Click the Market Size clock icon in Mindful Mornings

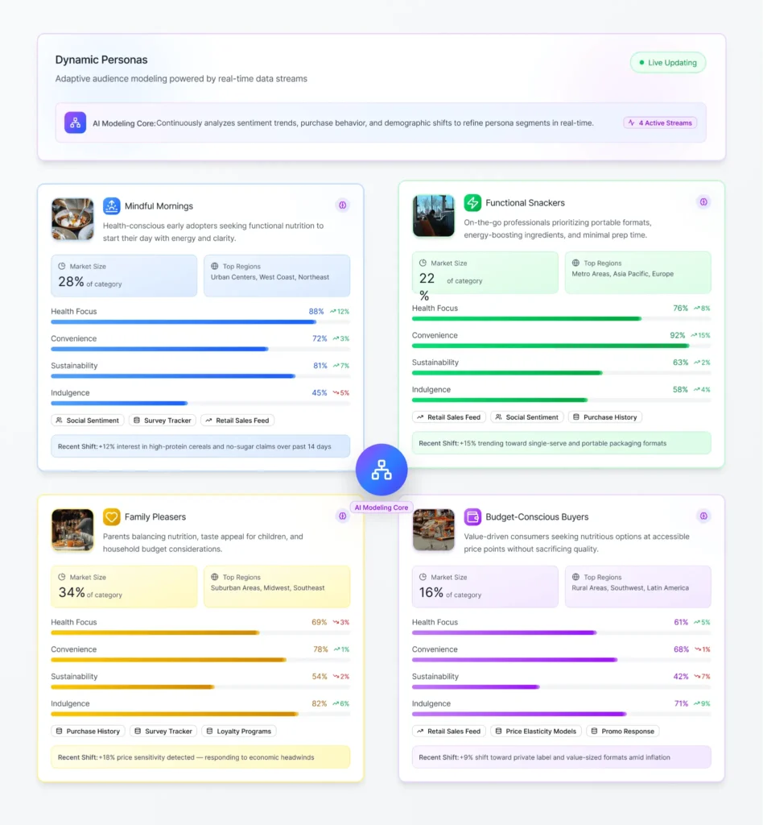[x=61, y=266]
